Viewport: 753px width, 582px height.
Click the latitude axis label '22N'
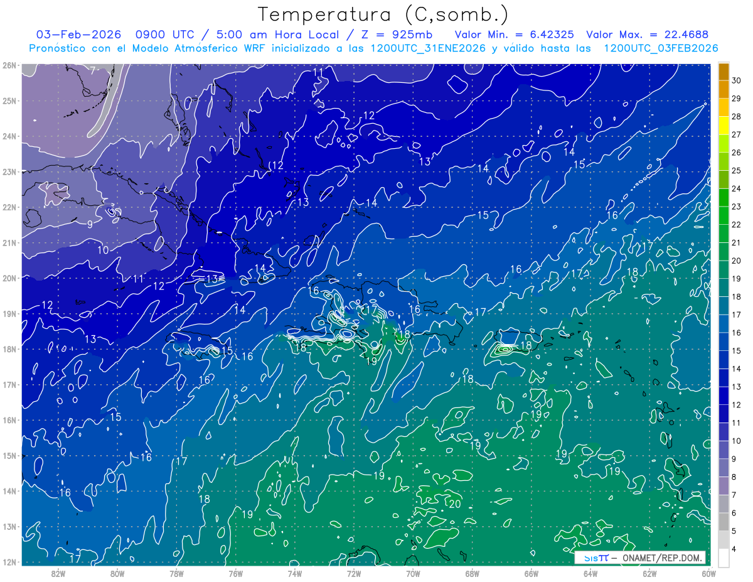(x=9, y=207)
